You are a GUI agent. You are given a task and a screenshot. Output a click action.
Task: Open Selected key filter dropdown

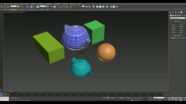pyautogui.click(x=159, y=98)
